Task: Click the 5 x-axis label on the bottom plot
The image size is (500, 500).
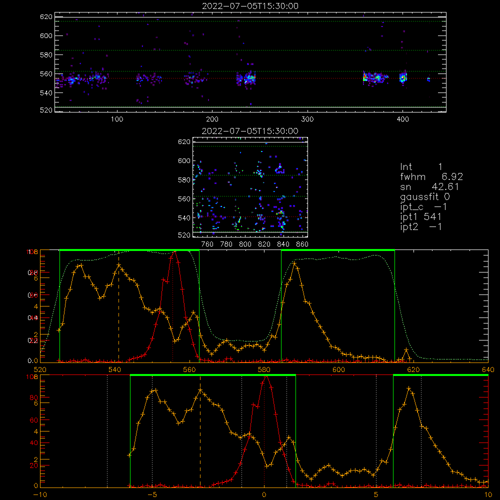Action: pos(376,494)
